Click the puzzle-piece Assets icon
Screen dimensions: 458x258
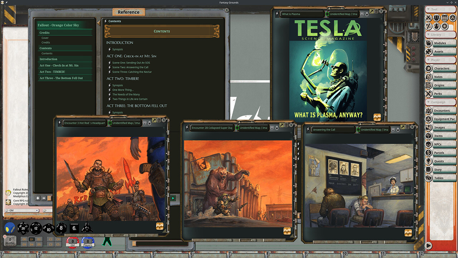428,51
